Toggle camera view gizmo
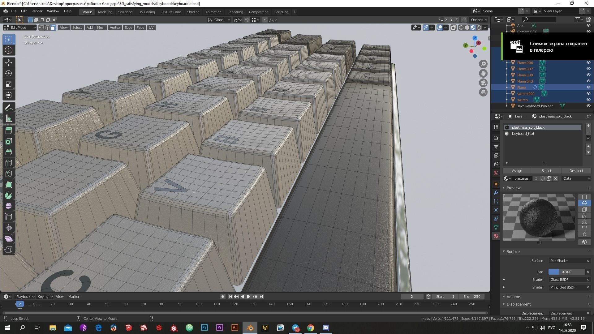 click(x=483, y=83)
